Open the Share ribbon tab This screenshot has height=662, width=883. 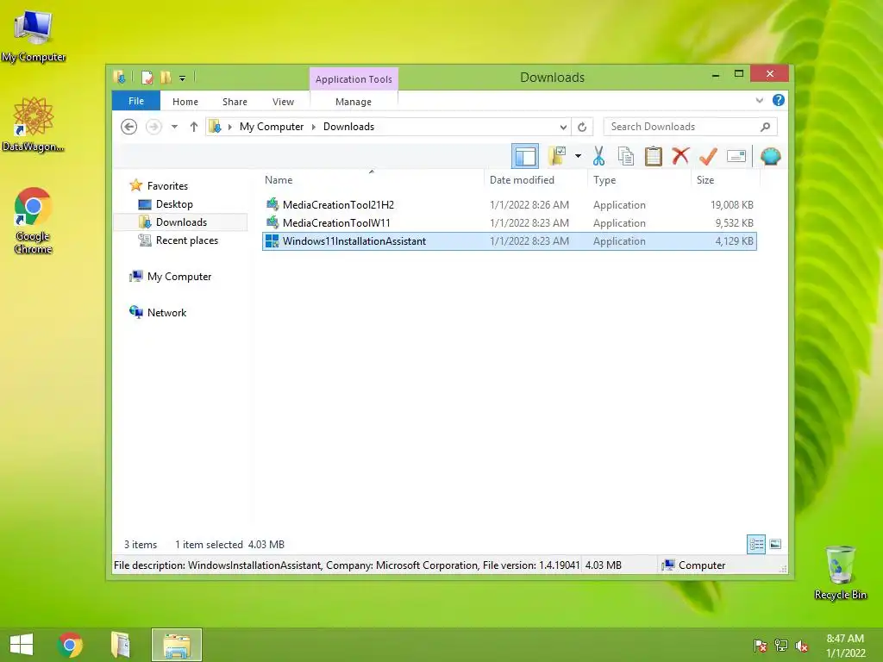pos(235,102)
